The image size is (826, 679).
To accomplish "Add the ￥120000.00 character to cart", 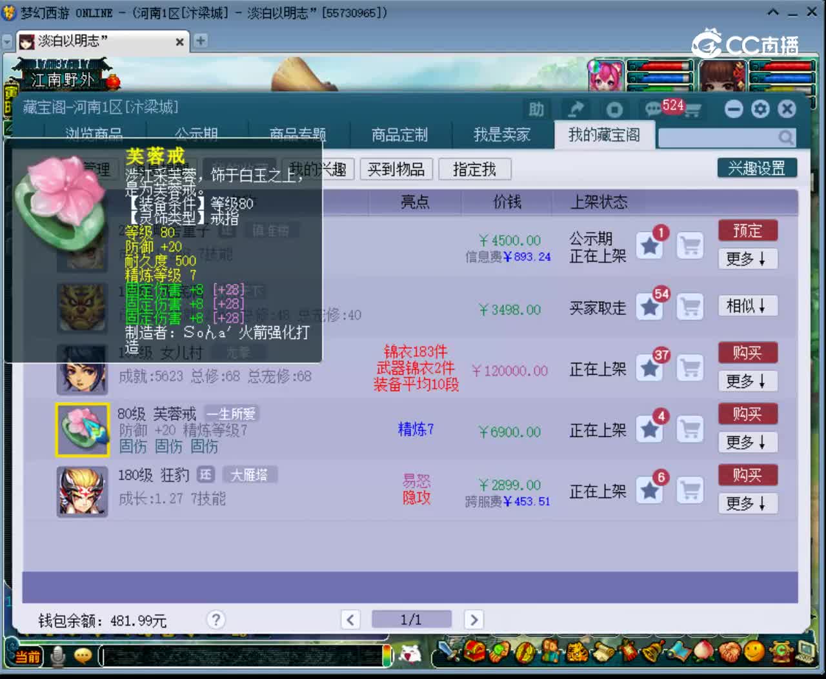I will (690, 368).
